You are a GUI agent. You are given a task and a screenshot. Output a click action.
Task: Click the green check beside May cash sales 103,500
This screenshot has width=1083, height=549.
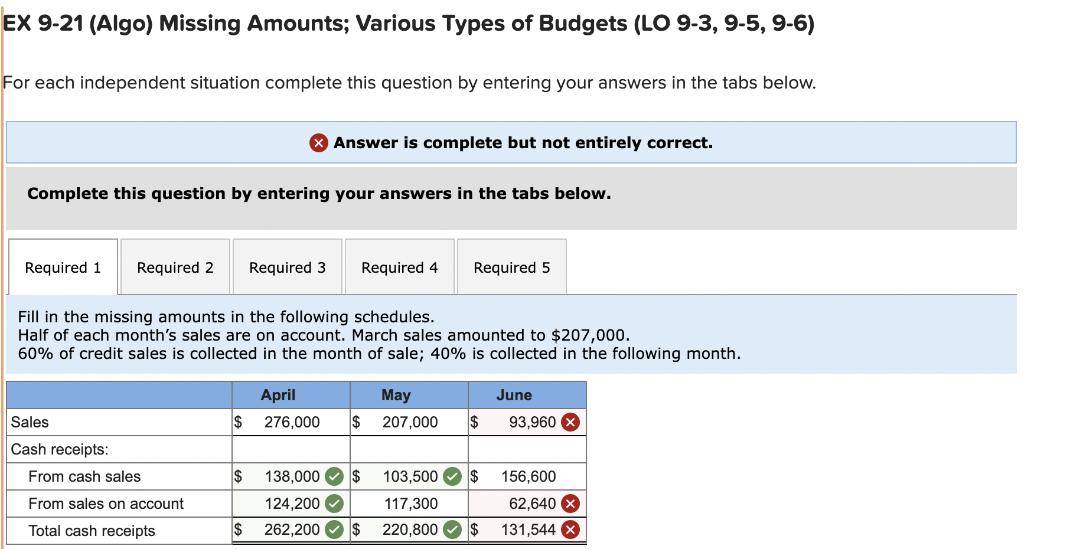(x=452, y=476)
